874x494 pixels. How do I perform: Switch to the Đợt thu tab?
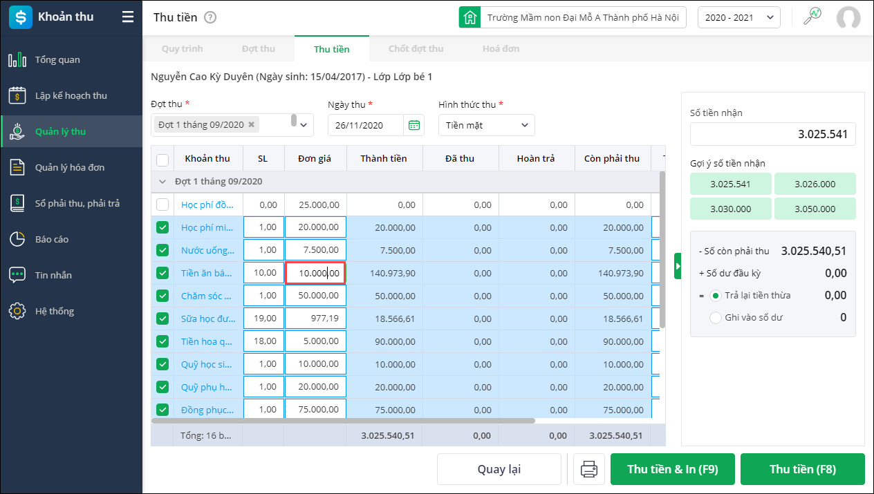(259, 49)
